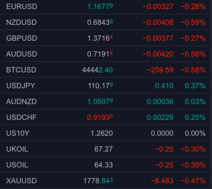Click the USDJPY change value 0.410
Screen dimensions: 212x189
(164, 86)
